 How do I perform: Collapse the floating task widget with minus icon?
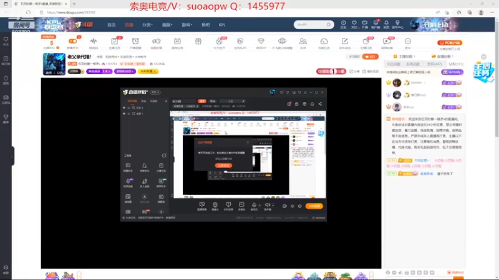pyautogui.click(x=484, y=57)
